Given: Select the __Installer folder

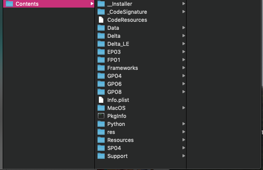Looking at the screenshot, I should pyautogui.click(x=141, y=4).
